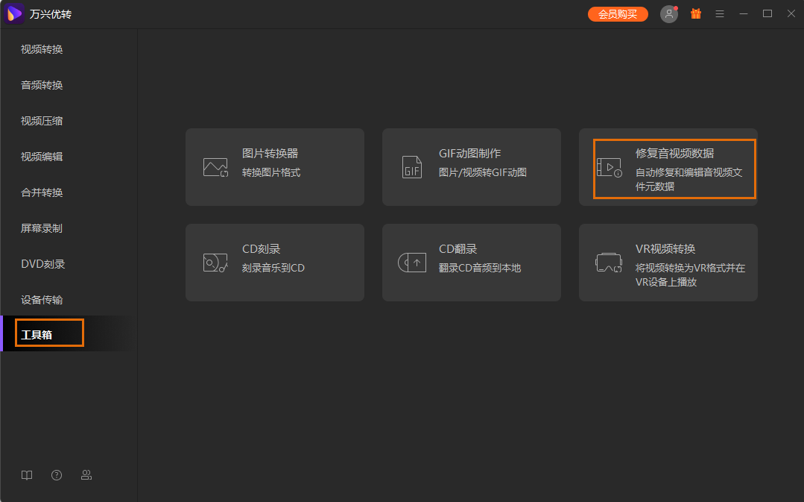Switch to 视频转换 section

[x=42, y=49]
